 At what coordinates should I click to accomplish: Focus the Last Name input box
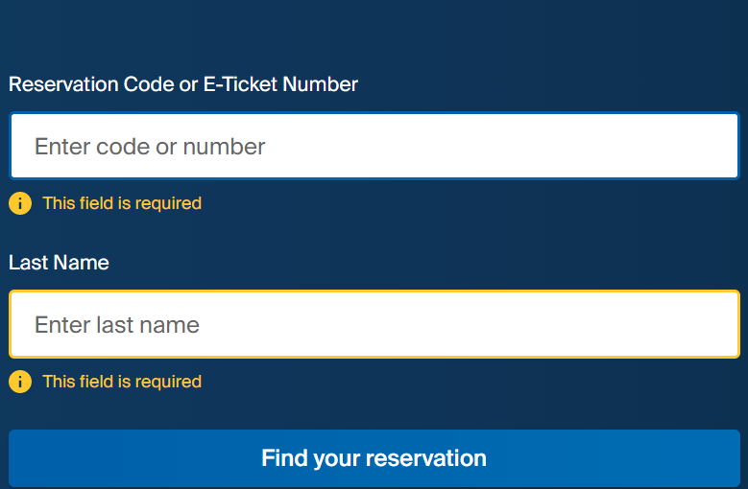point(374,324)
